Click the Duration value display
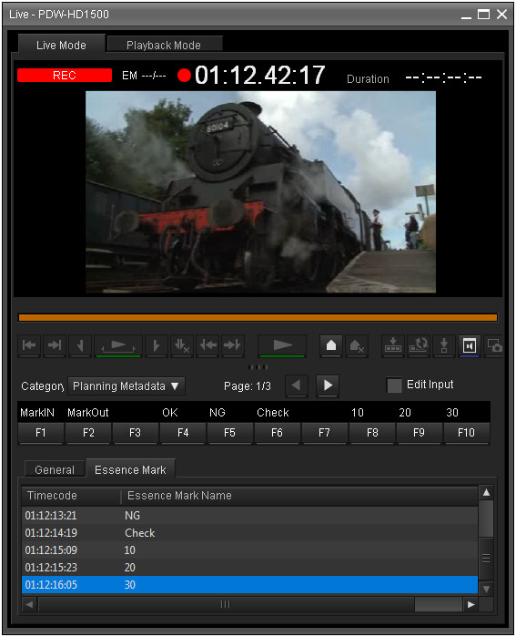516x637 pixels. (x=443, y=77)
